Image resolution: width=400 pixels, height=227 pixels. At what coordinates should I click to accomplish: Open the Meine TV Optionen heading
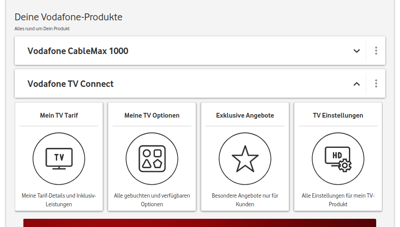[x=152, y=115]
